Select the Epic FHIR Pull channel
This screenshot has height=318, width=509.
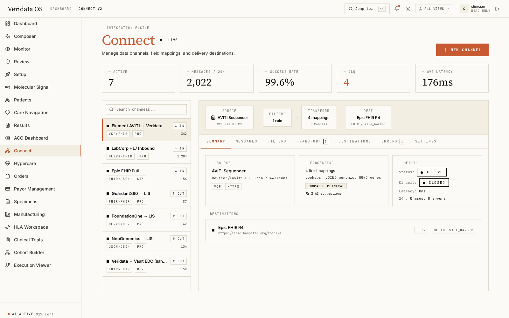pyautogui.click(x=146, y=175)
